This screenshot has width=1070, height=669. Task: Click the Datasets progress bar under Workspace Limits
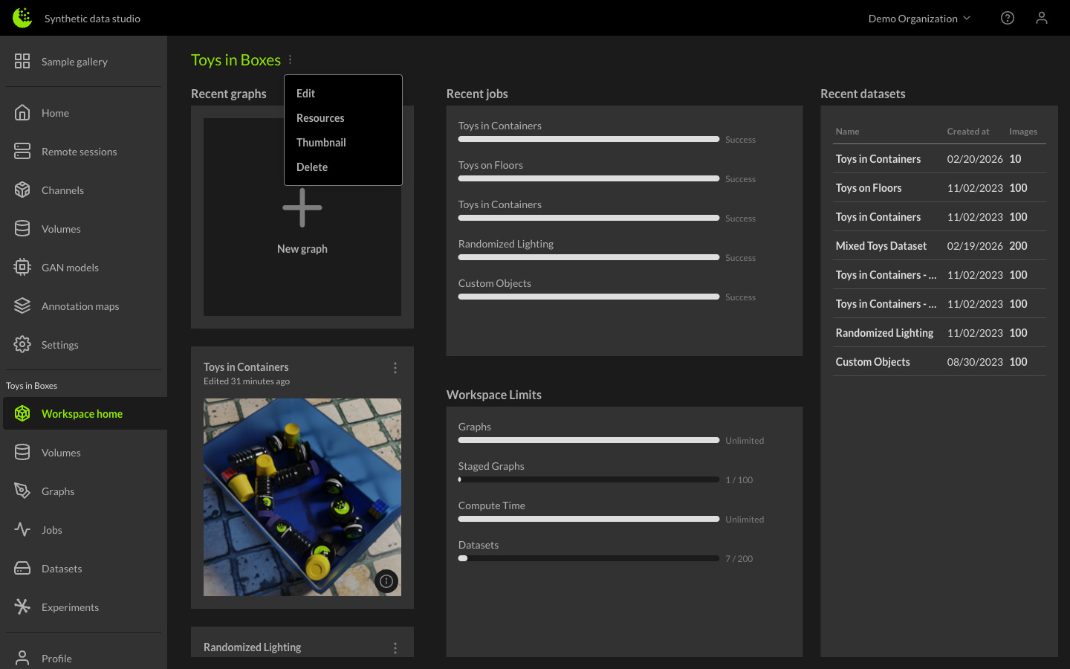pos(588,558)
